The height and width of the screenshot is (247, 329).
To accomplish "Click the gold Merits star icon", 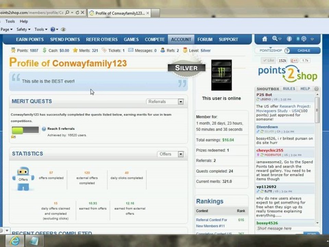I will [x=75, y=50].
